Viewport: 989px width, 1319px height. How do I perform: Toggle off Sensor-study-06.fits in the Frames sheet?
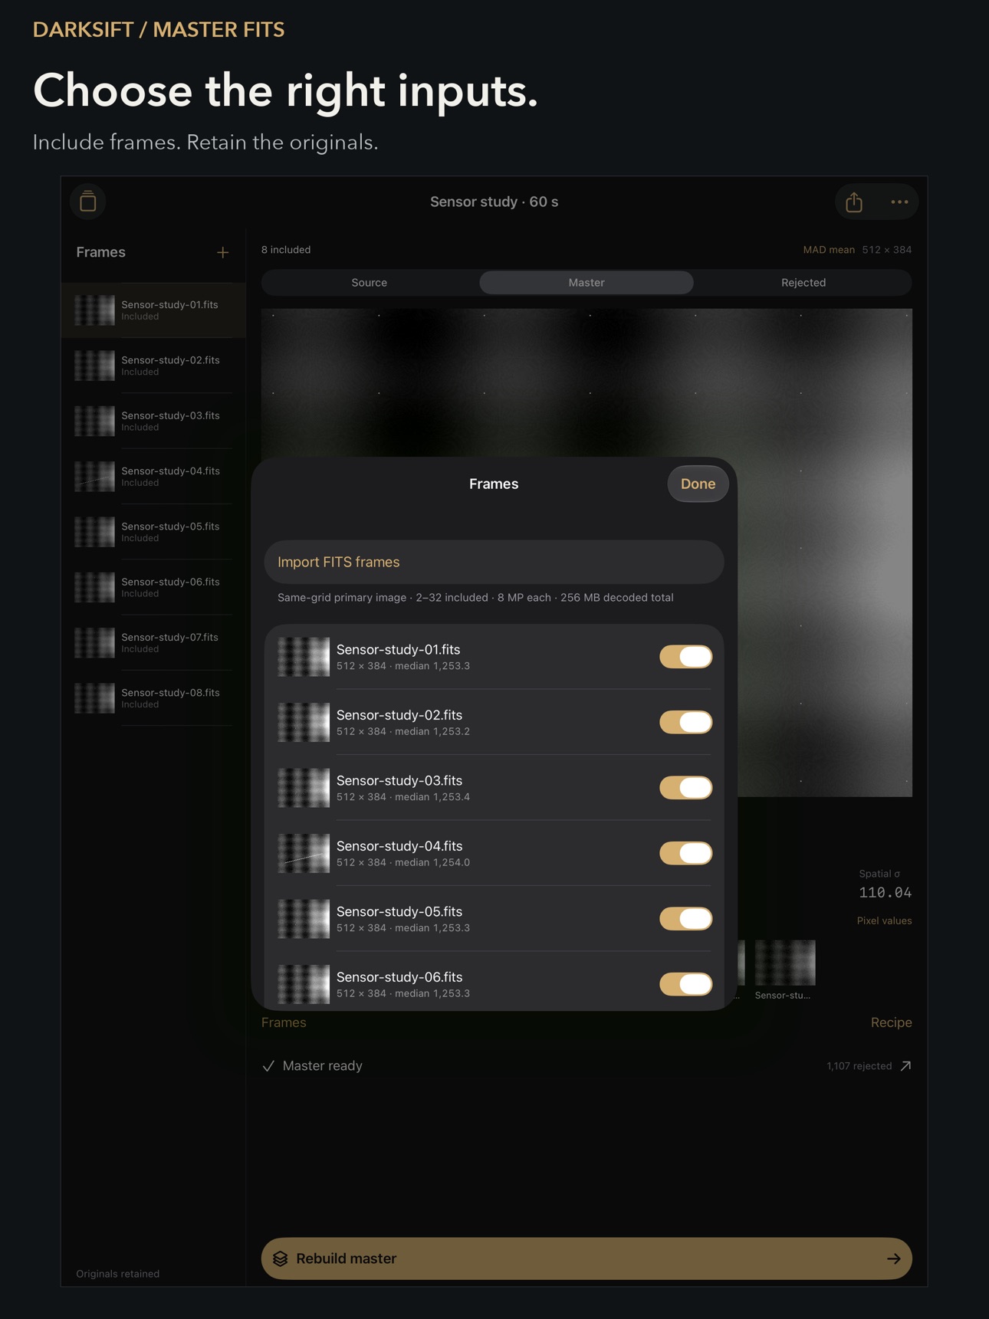point(685,984)
